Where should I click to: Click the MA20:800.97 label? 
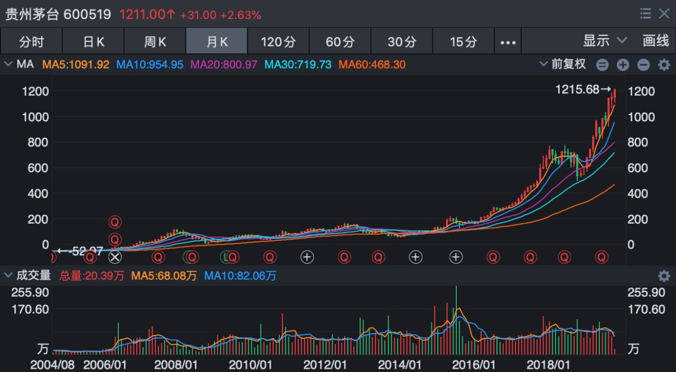(x=224, y=65)
